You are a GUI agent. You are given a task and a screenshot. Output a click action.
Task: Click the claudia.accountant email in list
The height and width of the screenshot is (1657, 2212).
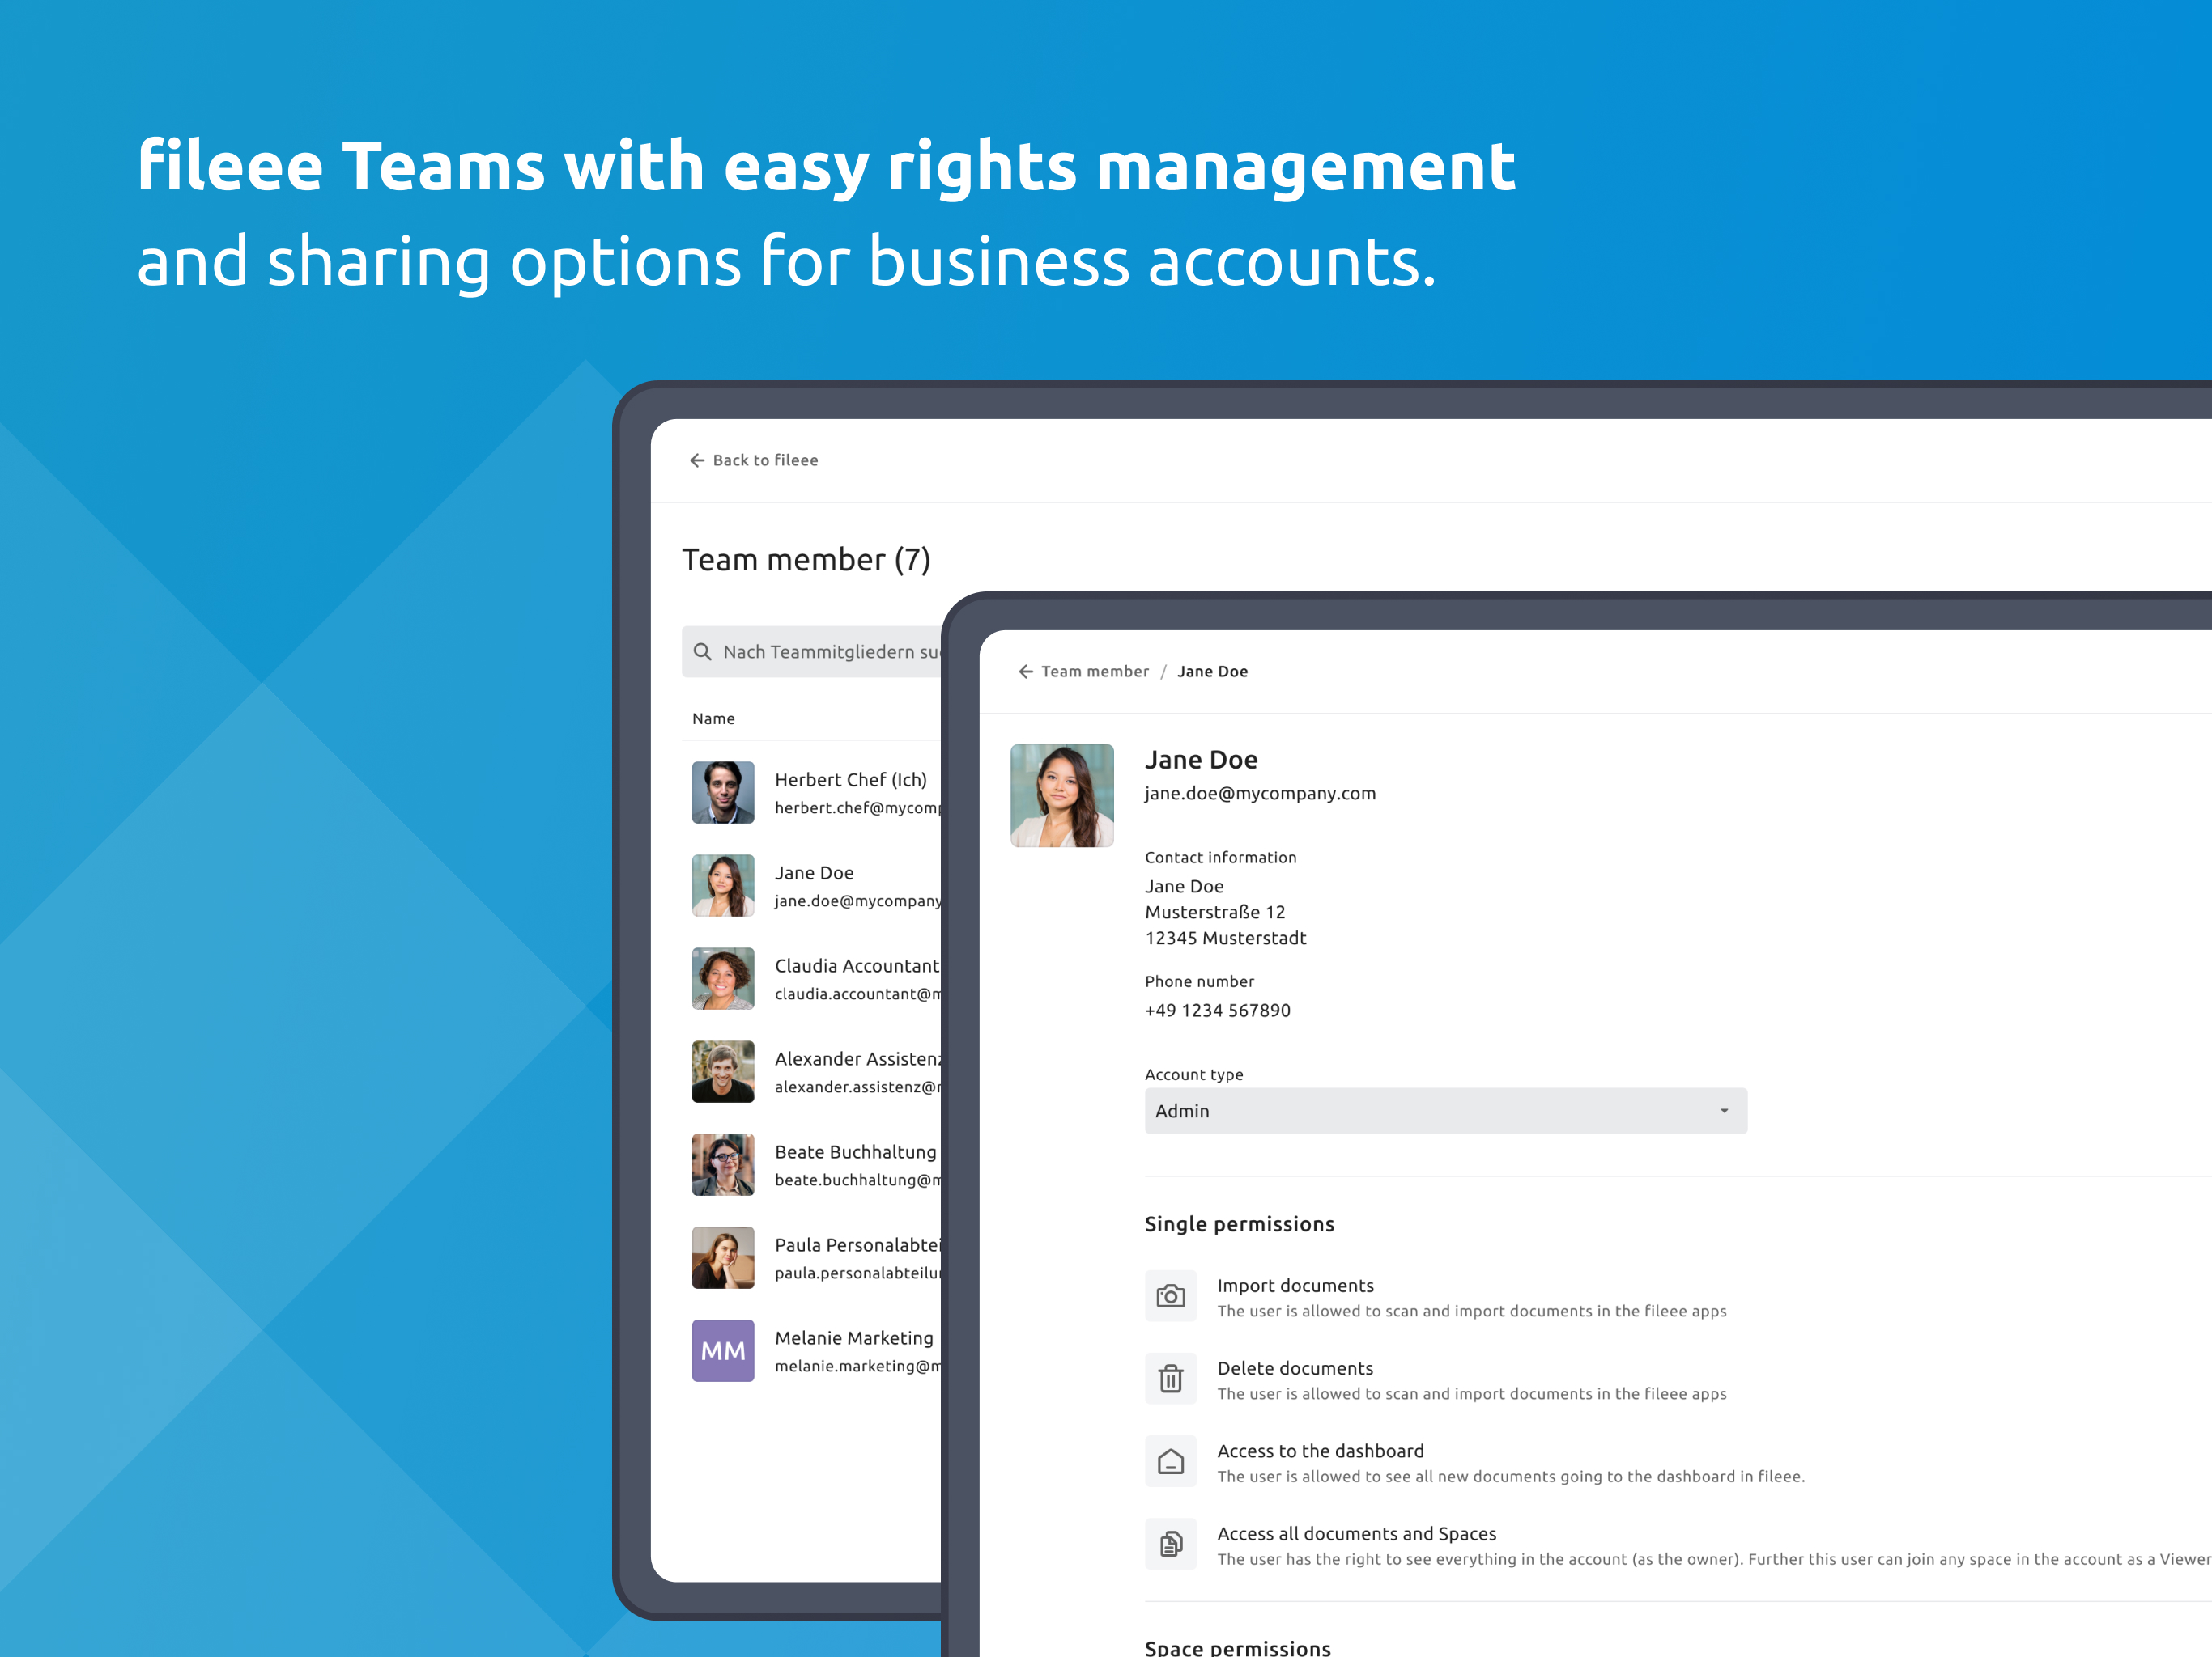tap(857, 994)
